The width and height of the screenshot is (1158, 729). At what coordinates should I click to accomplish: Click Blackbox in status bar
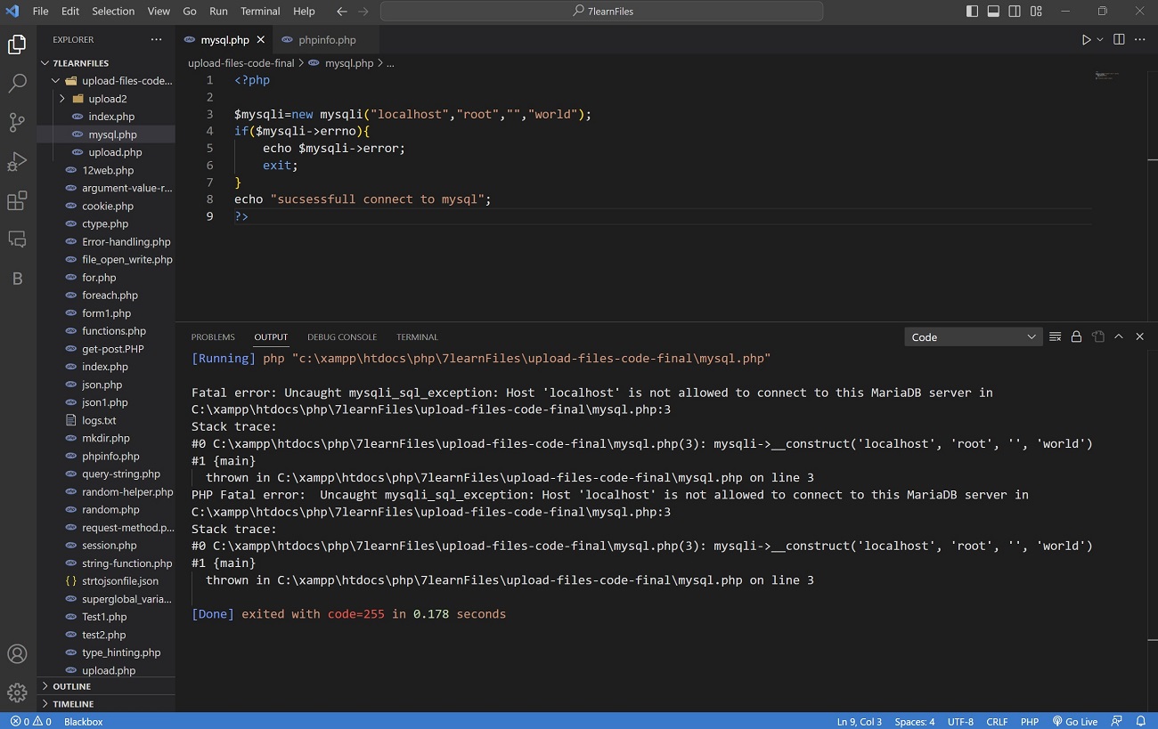tap(83, 721)
